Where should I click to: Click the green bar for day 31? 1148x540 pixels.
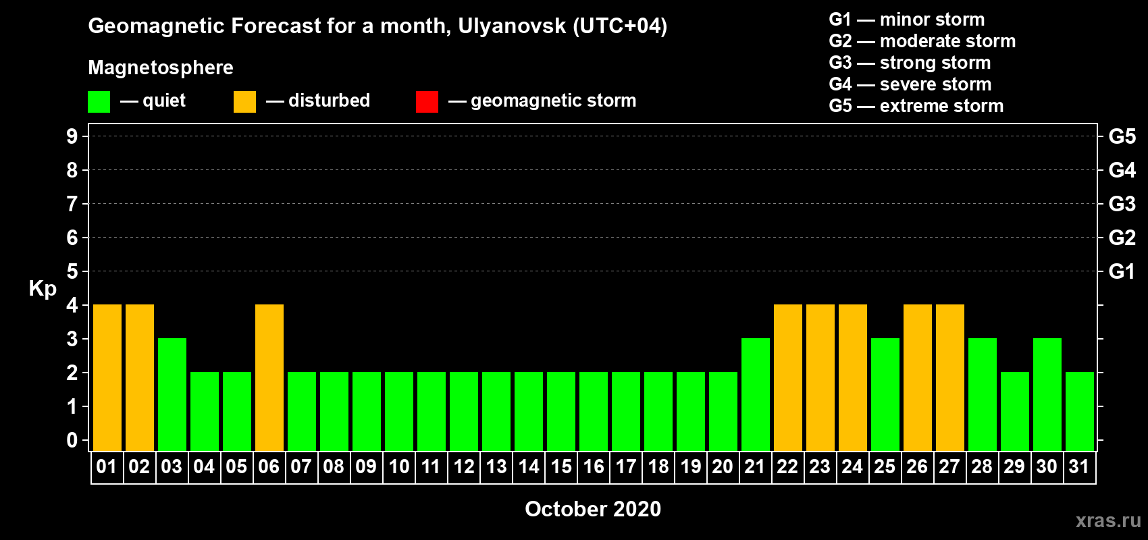(x=1080, y=411)
